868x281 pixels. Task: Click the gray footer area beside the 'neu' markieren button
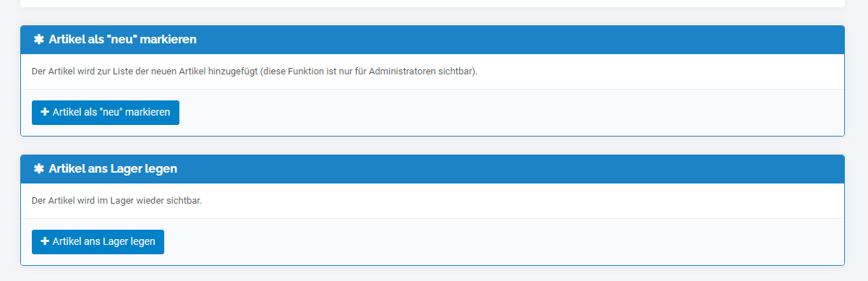click(506, 113)
